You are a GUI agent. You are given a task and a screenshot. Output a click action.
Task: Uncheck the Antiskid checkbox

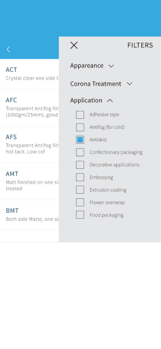pos(80,140)
